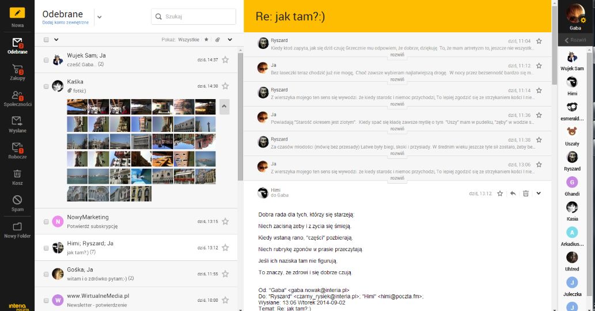Open the Gośka; Ja message thread

coord(137,274)
